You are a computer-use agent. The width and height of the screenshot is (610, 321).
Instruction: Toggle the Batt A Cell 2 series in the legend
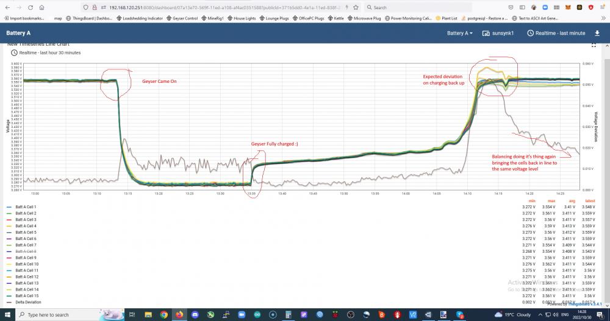[26, 213]
